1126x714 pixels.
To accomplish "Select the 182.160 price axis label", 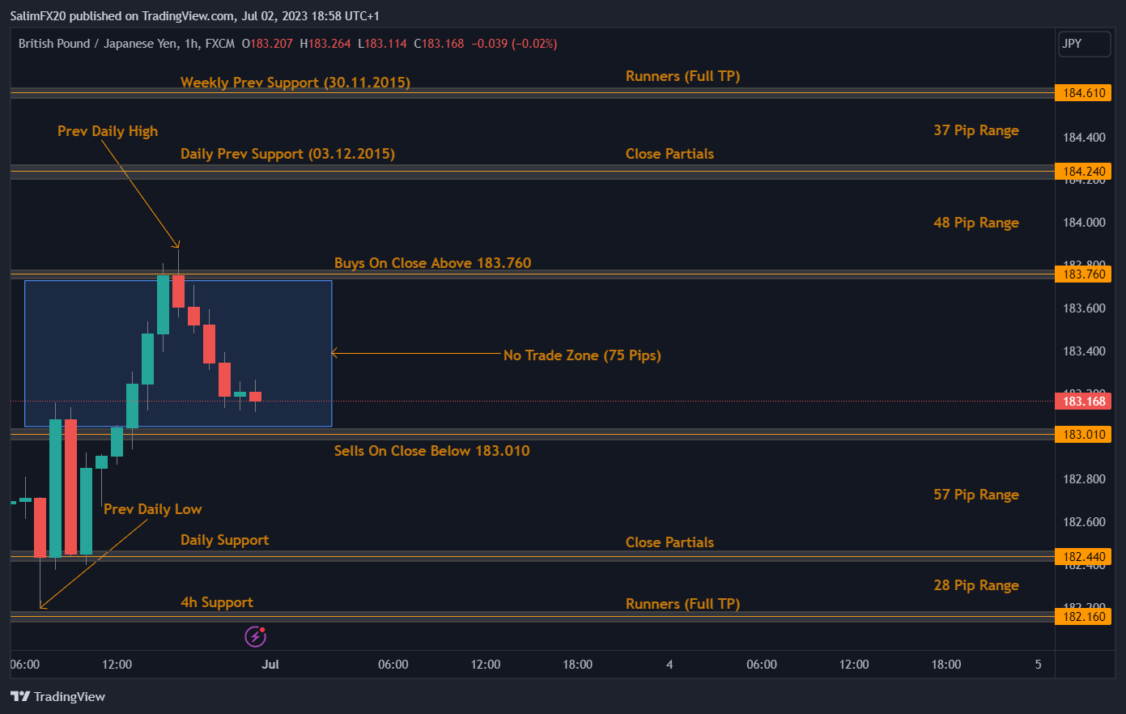I will pyautogui.click(x=1084, y=617).
